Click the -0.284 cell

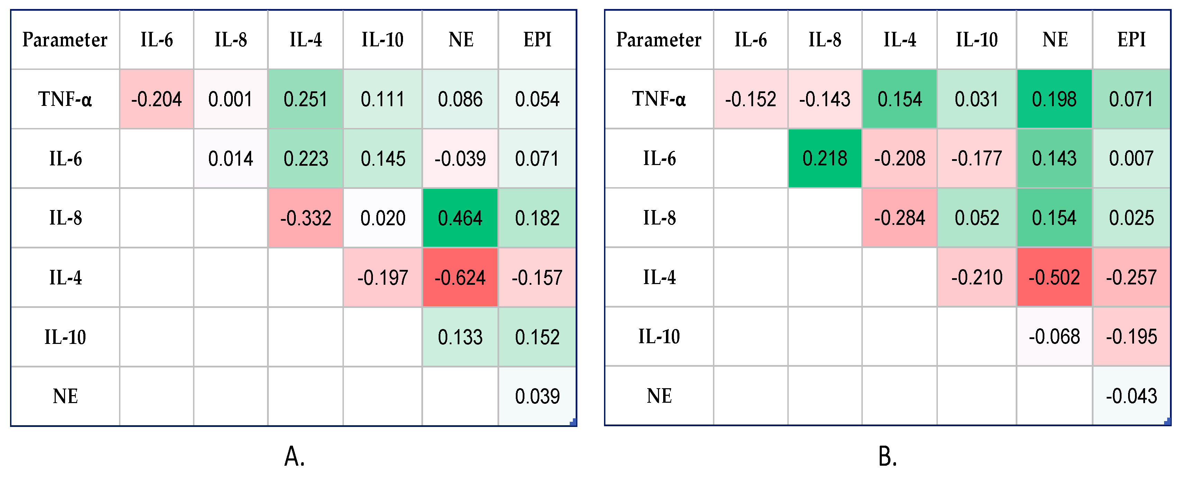[899, 218]
